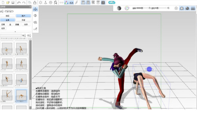Click the 动作 tag below 日常
The width and height of the screenshot is (197, 113).
pos(3,28)
